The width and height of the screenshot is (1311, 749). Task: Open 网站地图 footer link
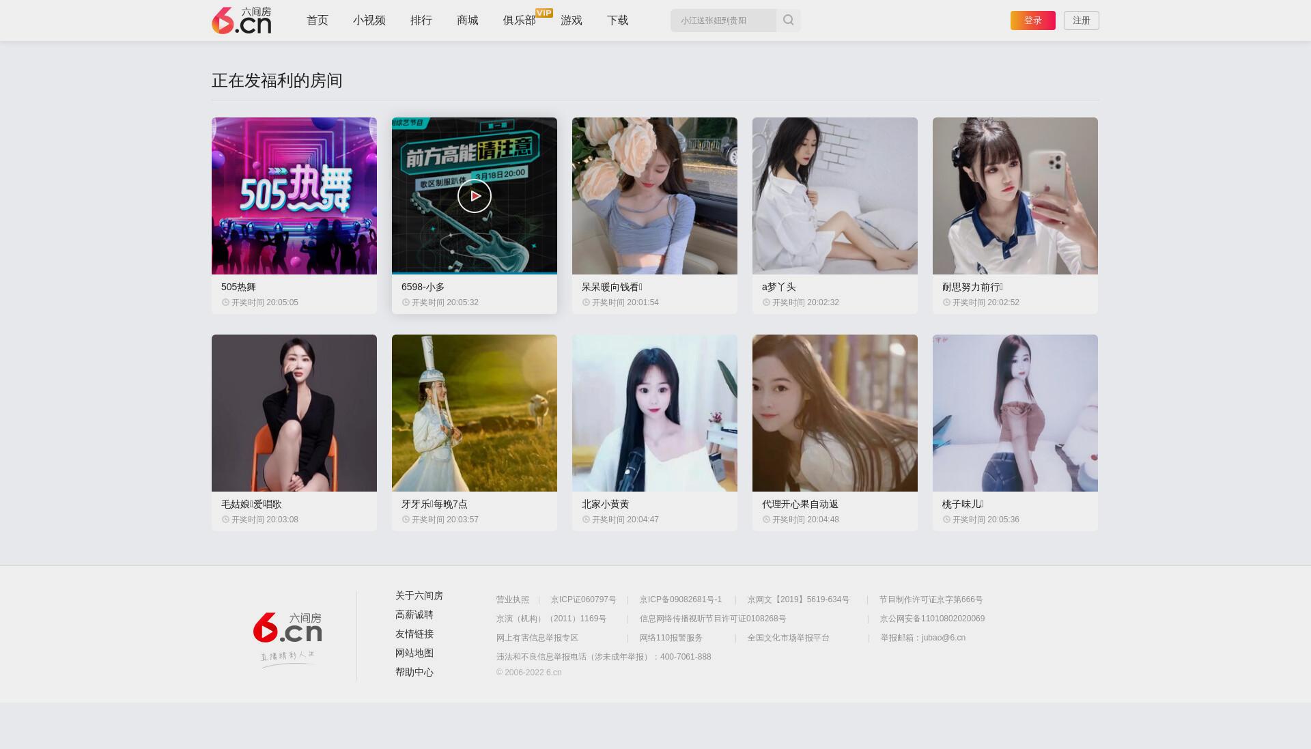pos(414,653)
